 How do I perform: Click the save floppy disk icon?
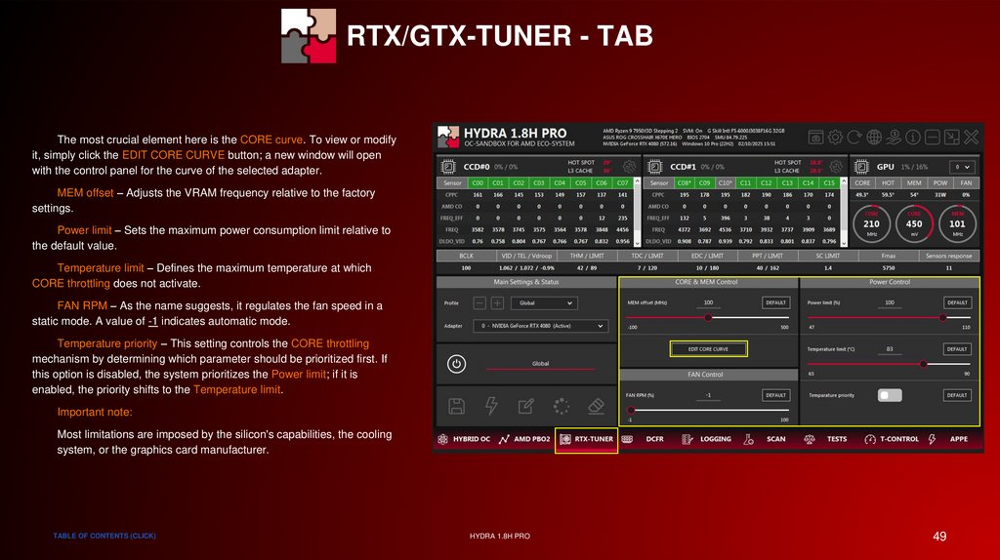457,406
